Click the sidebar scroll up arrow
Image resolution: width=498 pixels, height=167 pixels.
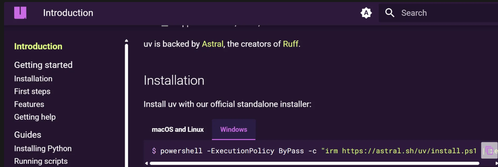point(126,40)
